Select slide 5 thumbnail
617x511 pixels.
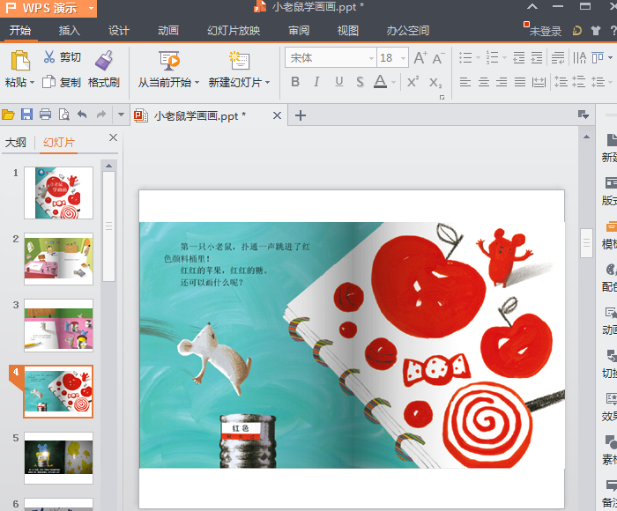[x=59, y=458]
